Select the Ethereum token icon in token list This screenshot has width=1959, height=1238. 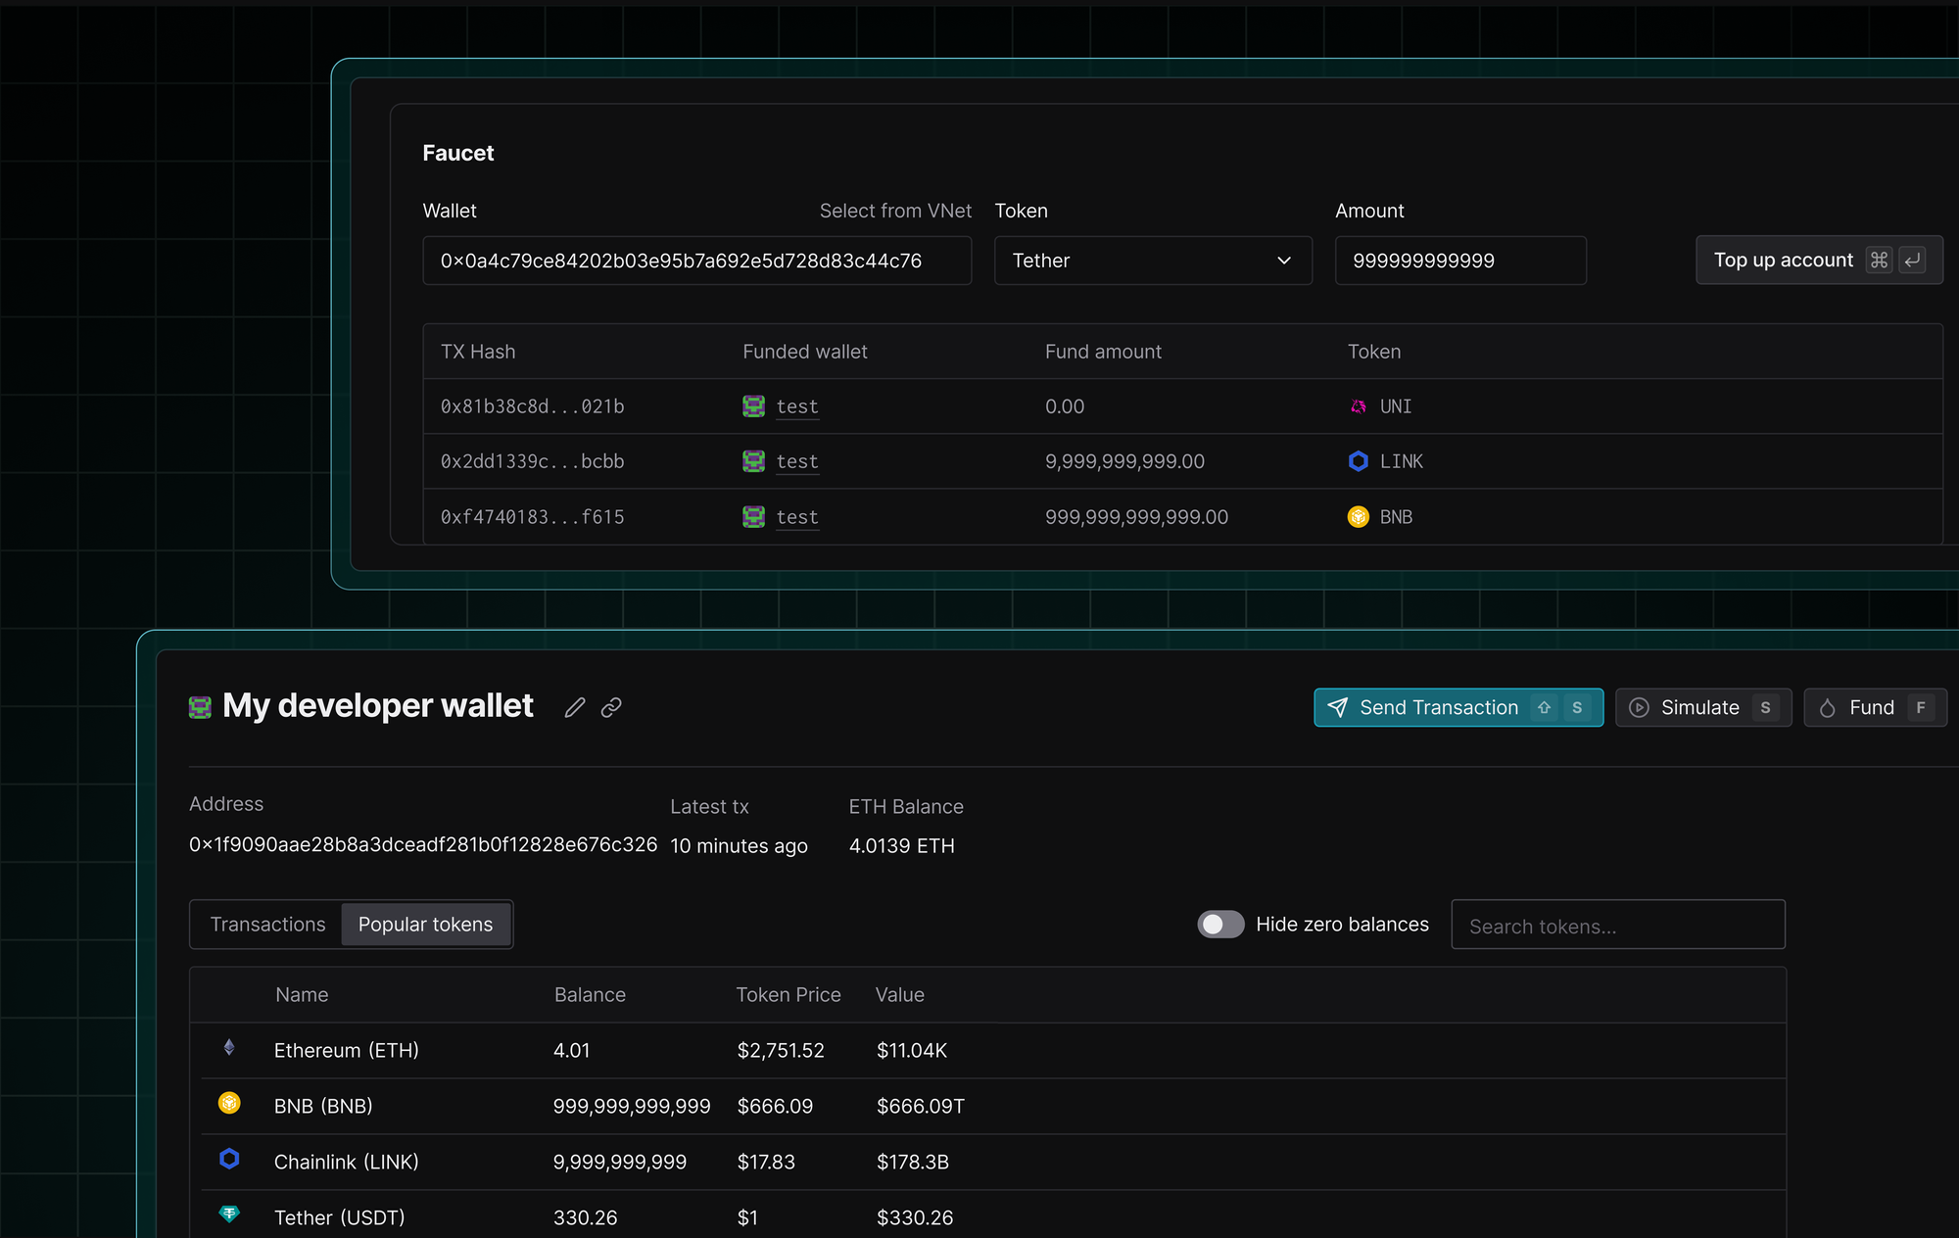(229, 1049)
